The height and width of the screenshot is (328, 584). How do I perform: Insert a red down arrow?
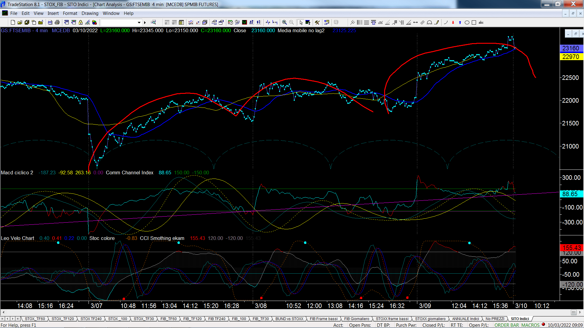pyautogui.click(x=453, y=22)
